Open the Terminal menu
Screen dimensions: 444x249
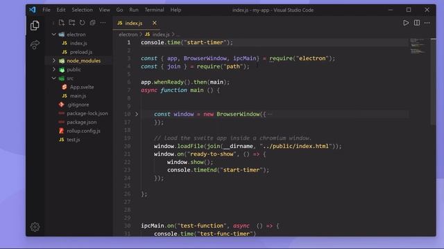pos(154,10)
